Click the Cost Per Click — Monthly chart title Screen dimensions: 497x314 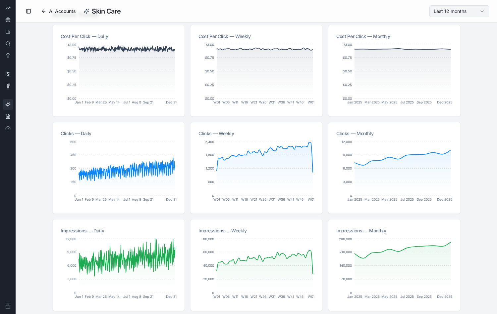[x=363, y=36]
